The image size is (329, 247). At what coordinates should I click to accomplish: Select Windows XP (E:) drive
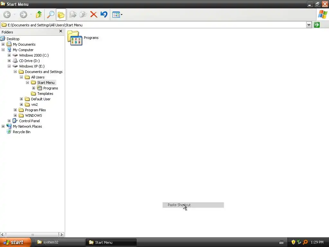pyautogui.click(x=32, y=66)
